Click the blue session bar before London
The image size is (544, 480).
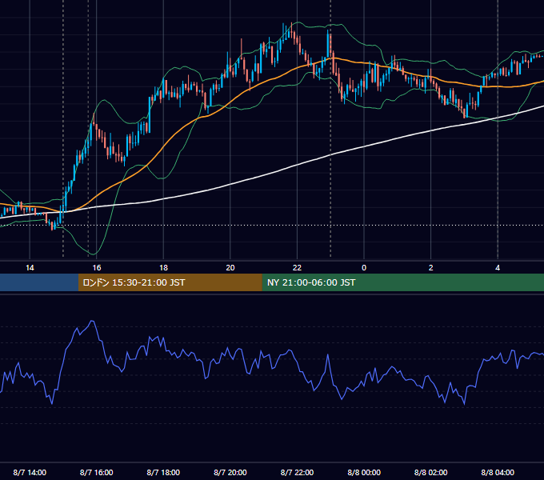[39, 282]
